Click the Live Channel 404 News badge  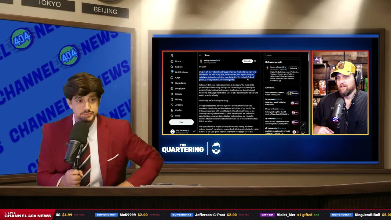point(27,215)
